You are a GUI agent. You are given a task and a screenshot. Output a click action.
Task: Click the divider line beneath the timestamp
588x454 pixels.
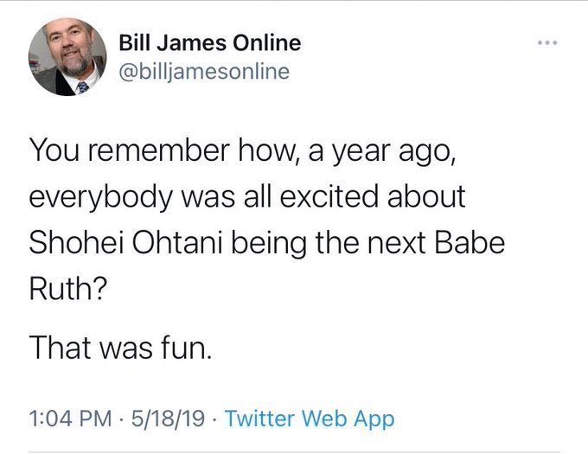click(294, 451)
